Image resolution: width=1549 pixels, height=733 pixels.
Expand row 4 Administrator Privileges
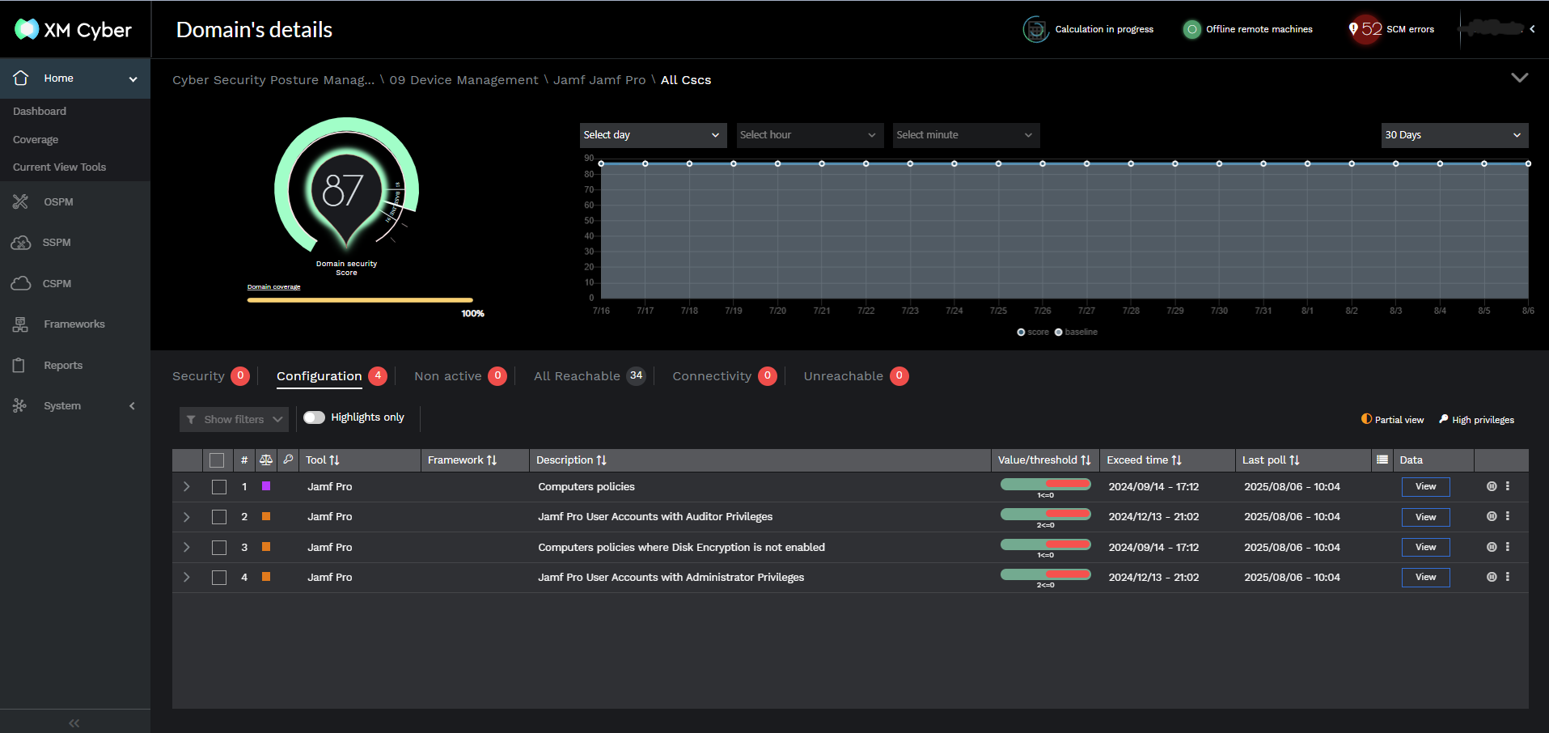click(x=186, y=577)
